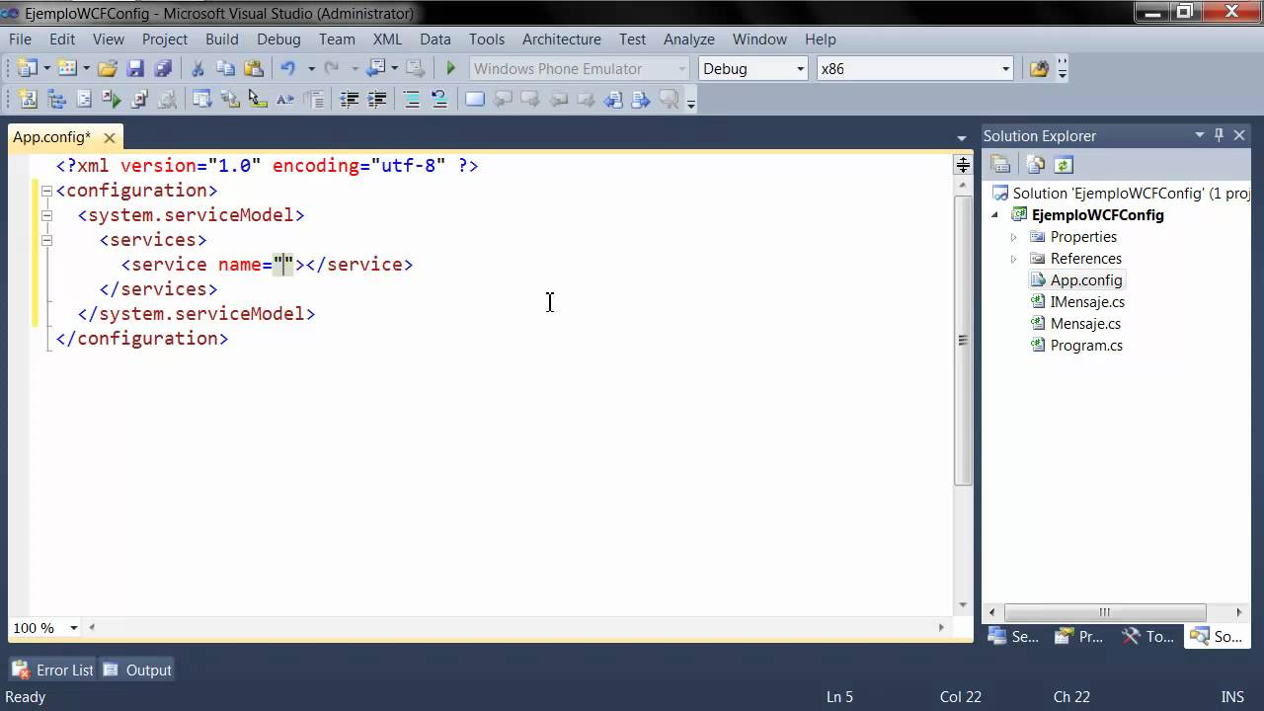Click the Display Word Completion (Ab) icon

[x=285, y=99]
